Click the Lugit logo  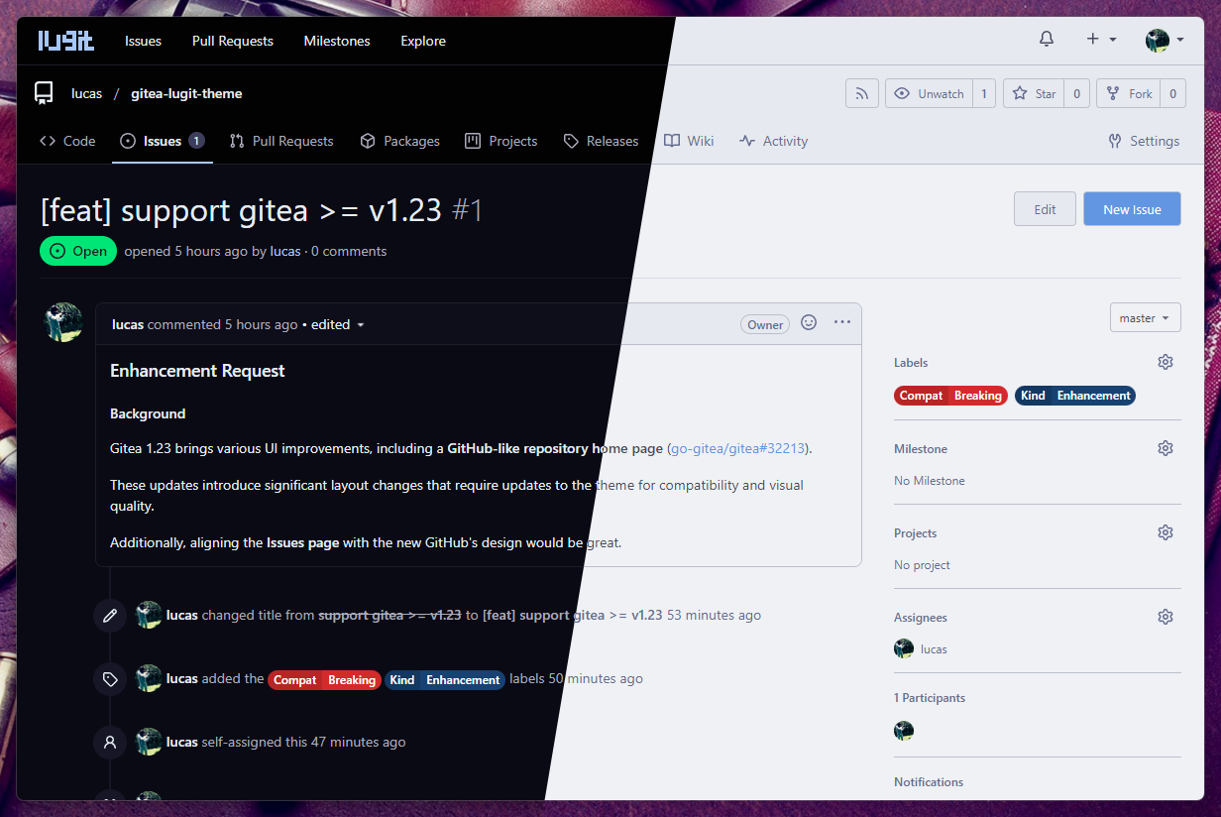(66, 41)
